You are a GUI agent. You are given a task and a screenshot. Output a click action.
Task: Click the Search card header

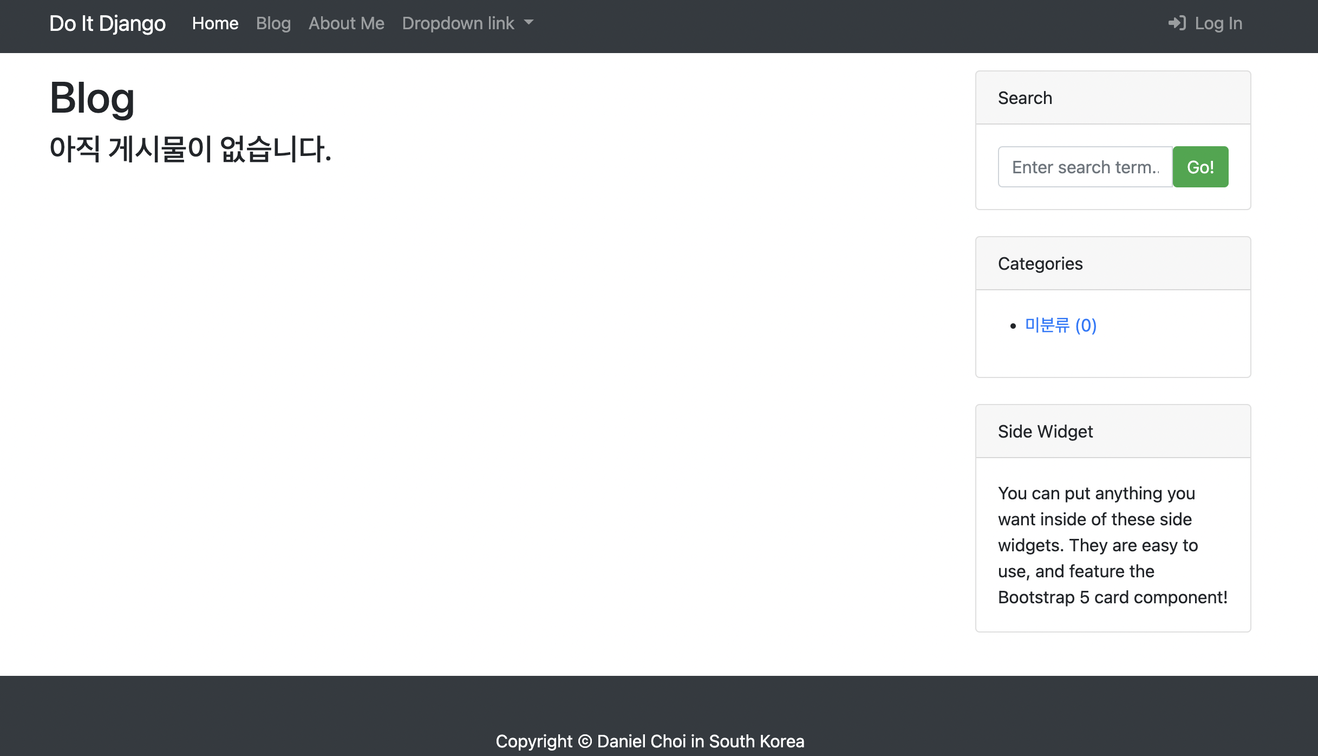point(1113,98)
